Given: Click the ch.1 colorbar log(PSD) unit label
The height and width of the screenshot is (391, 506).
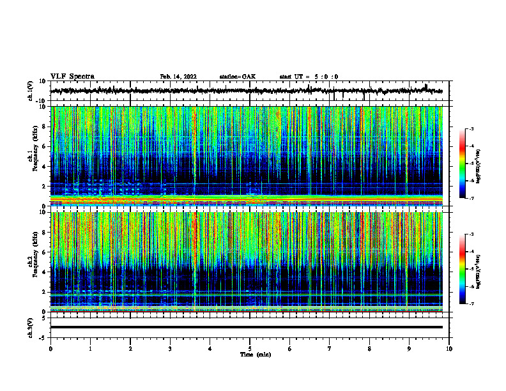Looking at the screenshot, I should [x=479, y=166].
